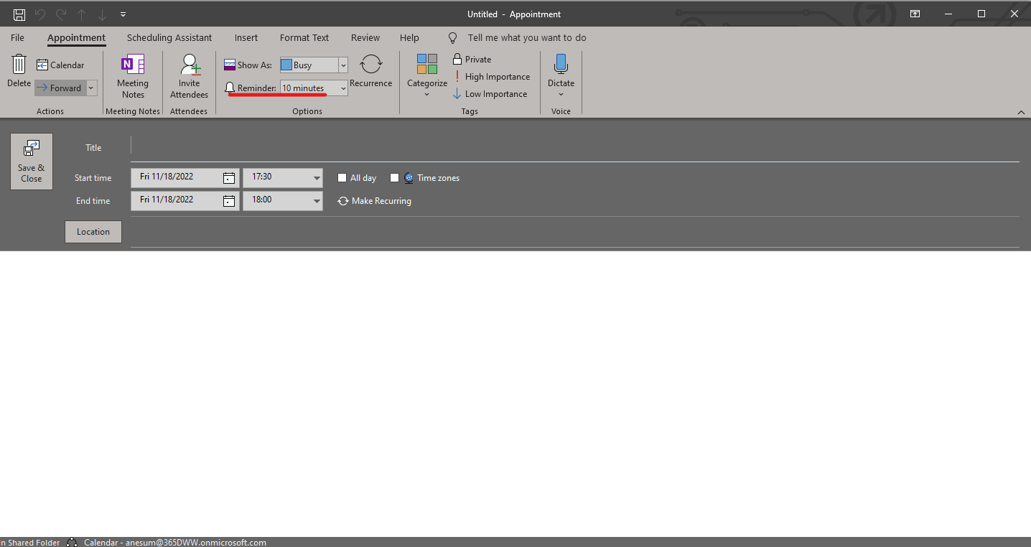Open Ribbon Display Options icon
Screen dimensions: 1031x547
pos(915,14)
